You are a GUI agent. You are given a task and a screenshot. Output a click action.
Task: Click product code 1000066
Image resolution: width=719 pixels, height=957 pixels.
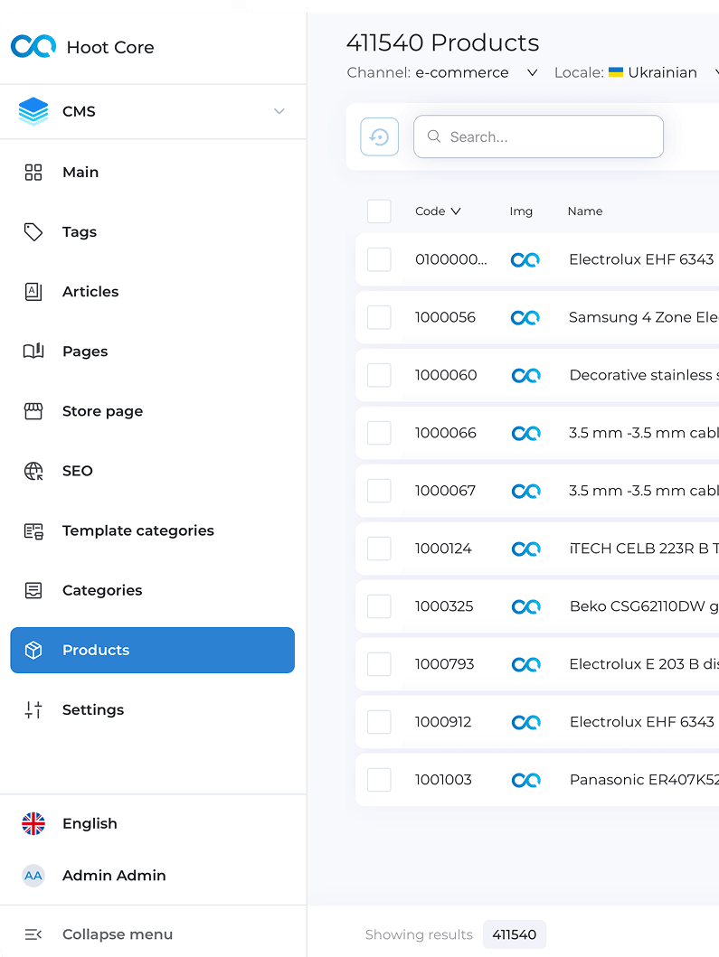coord(445,433)
